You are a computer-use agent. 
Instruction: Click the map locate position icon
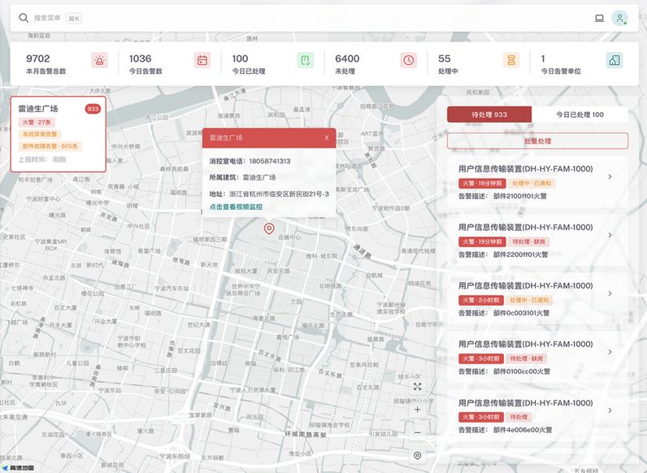point(418,455)
